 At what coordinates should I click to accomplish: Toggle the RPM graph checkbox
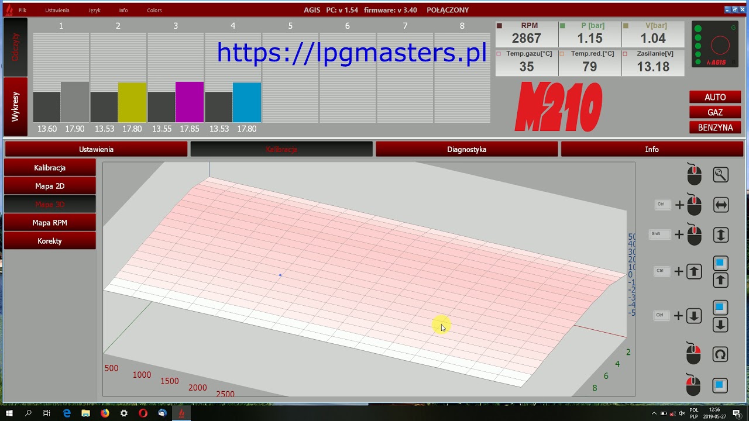pos(499,26)
